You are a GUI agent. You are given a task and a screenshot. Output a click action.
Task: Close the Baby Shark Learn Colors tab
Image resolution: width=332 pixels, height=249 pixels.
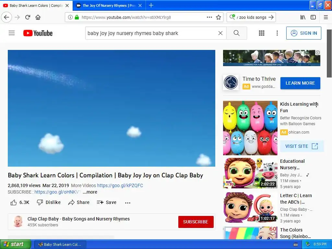coord(67,6)
